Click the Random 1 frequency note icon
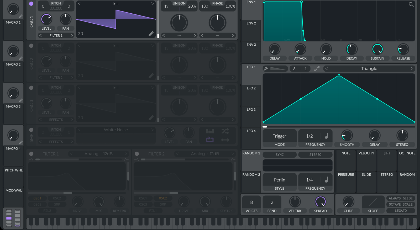The height and width of the screenshot is (230, 420). tap(326, 180)
